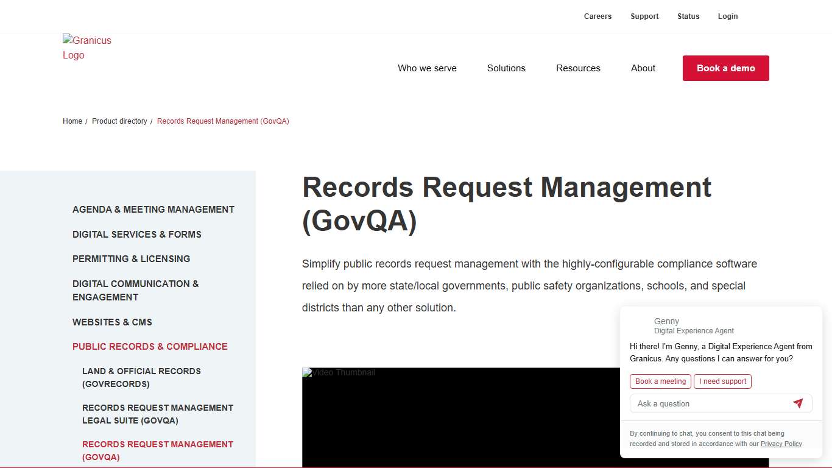Open Product directory from the breadcrumb
The height and width of the screenshot is (468, 832).
119,121
